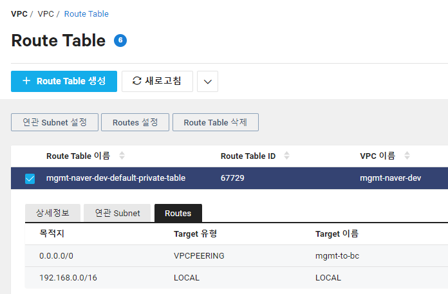Sort by Route Table 이름 column
448x294 pixels.
click(x=122, y=156)
